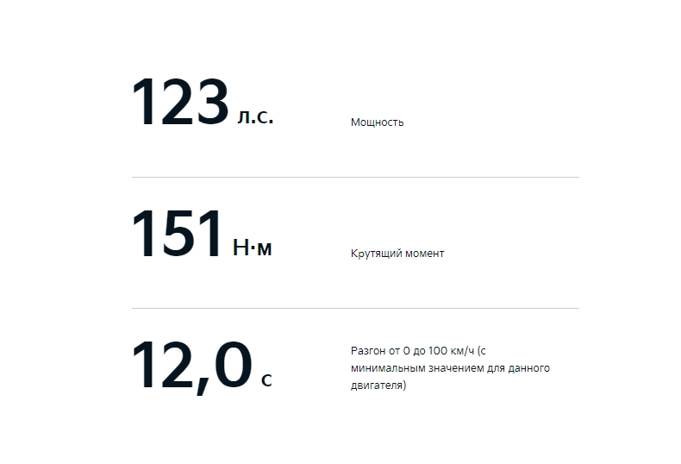Click the word значением
This screenshot has height=464, width=681.
[456, 368]
